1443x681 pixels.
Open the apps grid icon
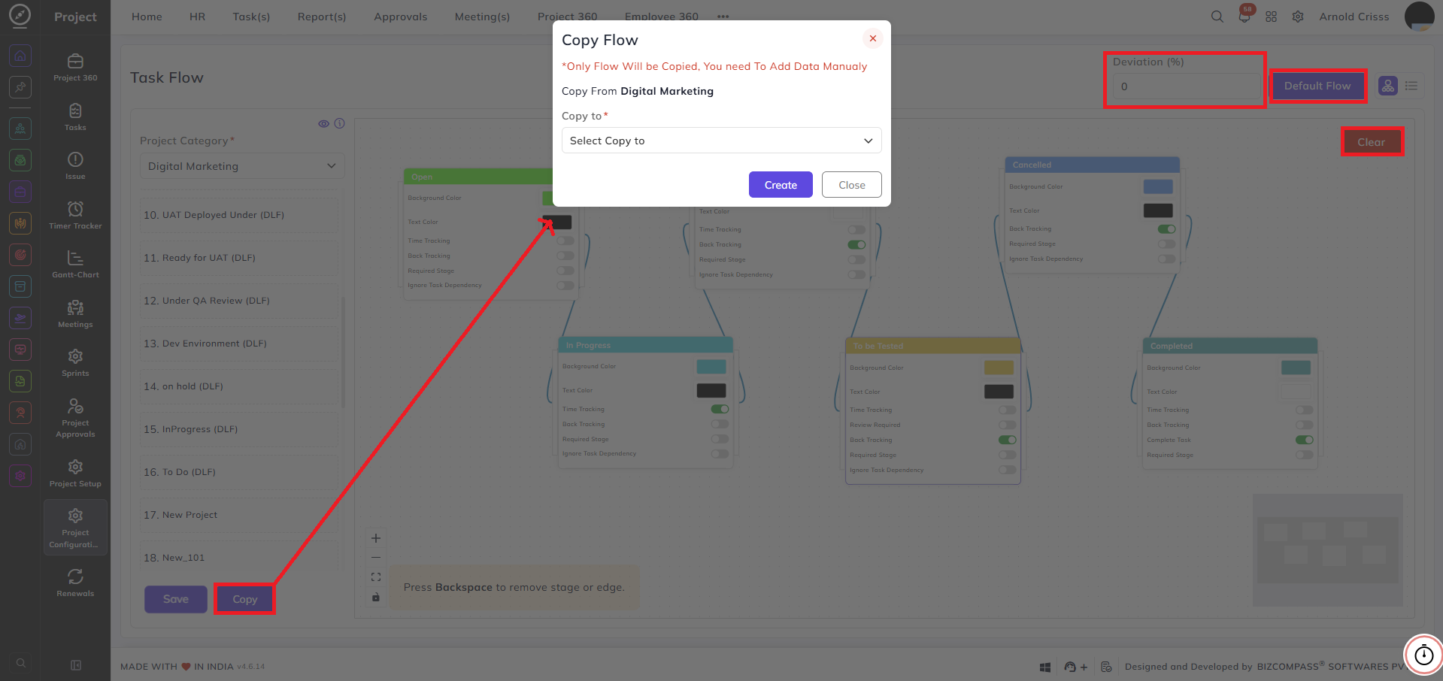pos(1272,17)
